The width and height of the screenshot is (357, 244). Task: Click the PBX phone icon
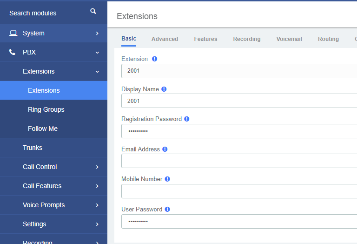click(x=12, y=52)
